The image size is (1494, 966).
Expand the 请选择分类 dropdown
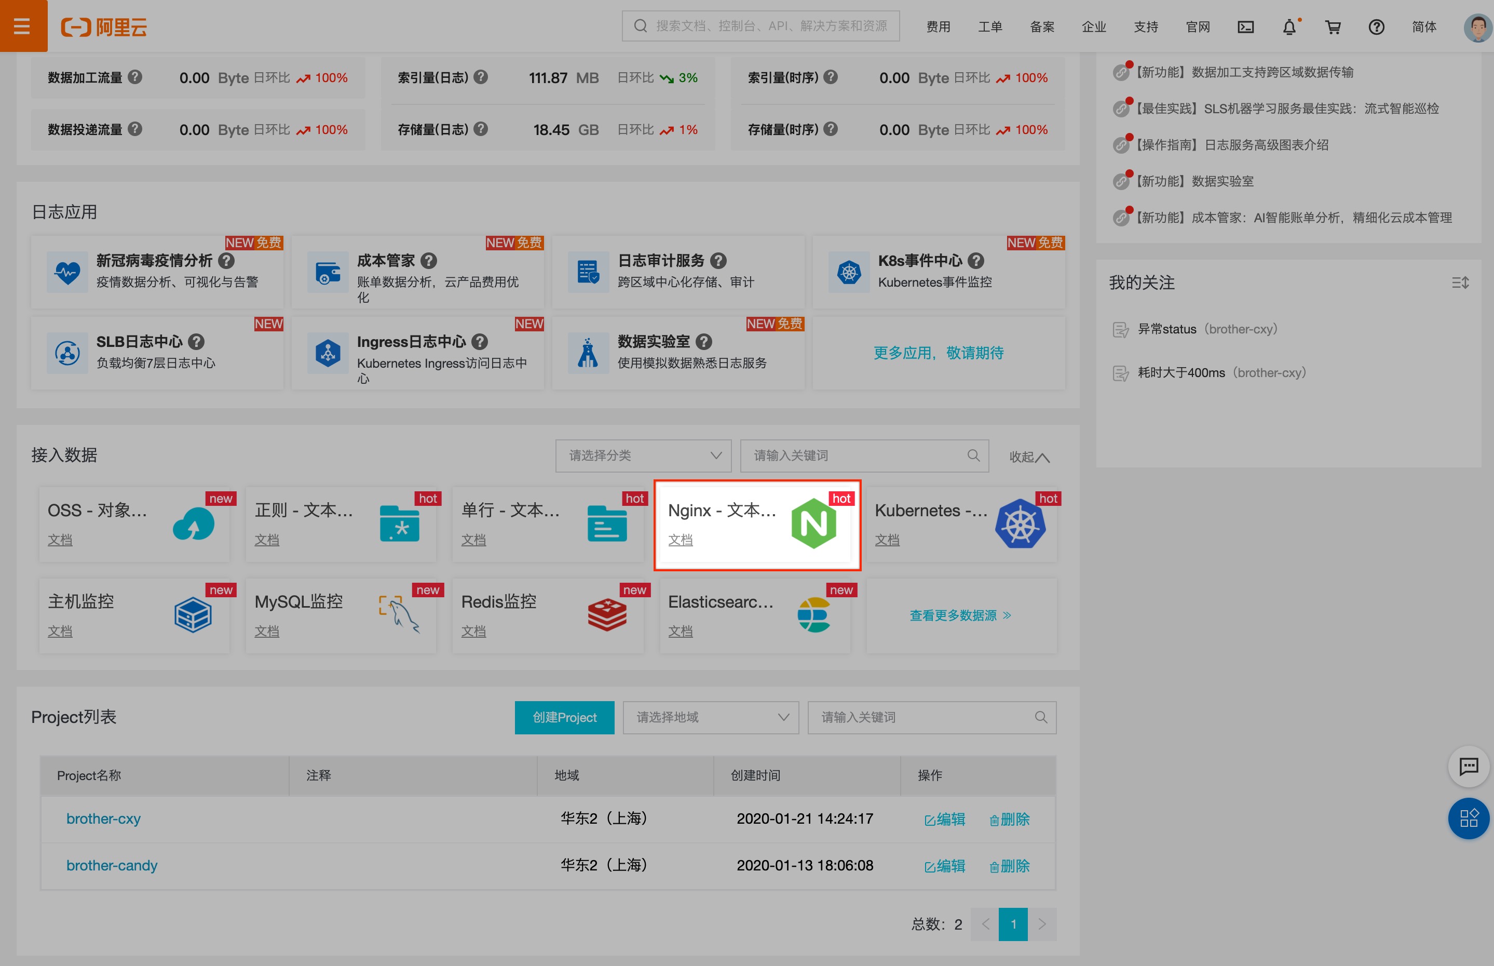click(643, 455)
